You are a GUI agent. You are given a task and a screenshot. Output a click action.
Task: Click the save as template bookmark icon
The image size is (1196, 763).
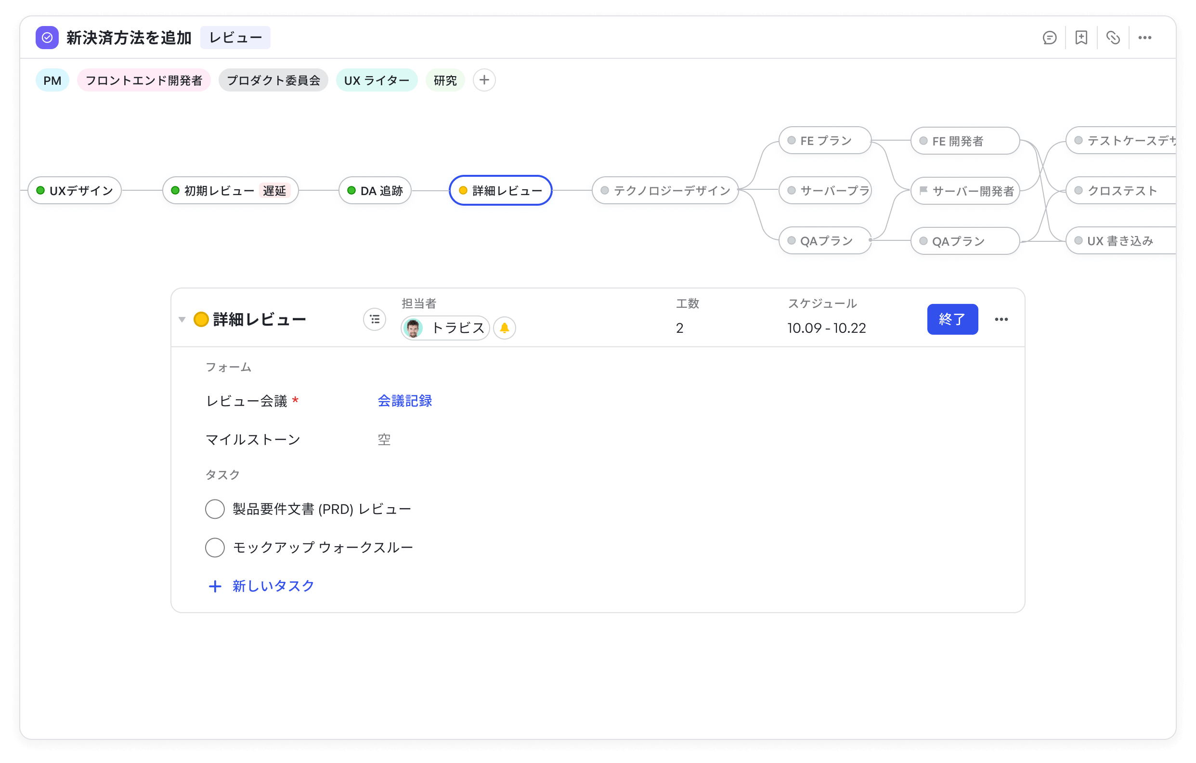coord(1081,37)
